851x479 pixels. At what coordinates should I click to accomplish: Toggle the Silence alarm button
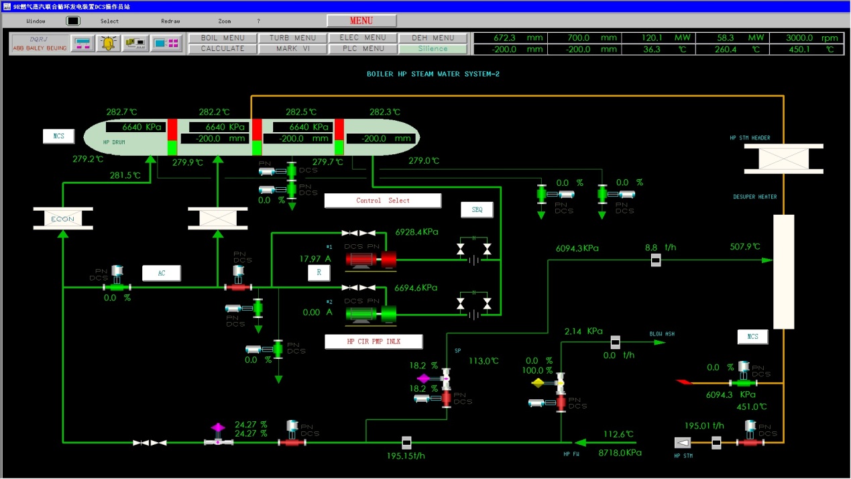click(433, 49)
